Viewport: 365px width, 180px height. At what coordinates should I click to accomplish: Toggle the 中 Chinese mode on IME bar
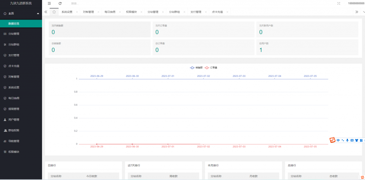click(338, 140)
